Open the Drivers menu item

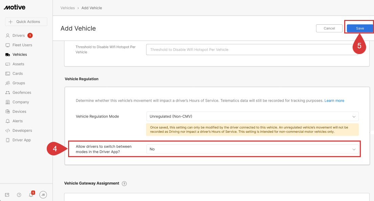[19, 35]
